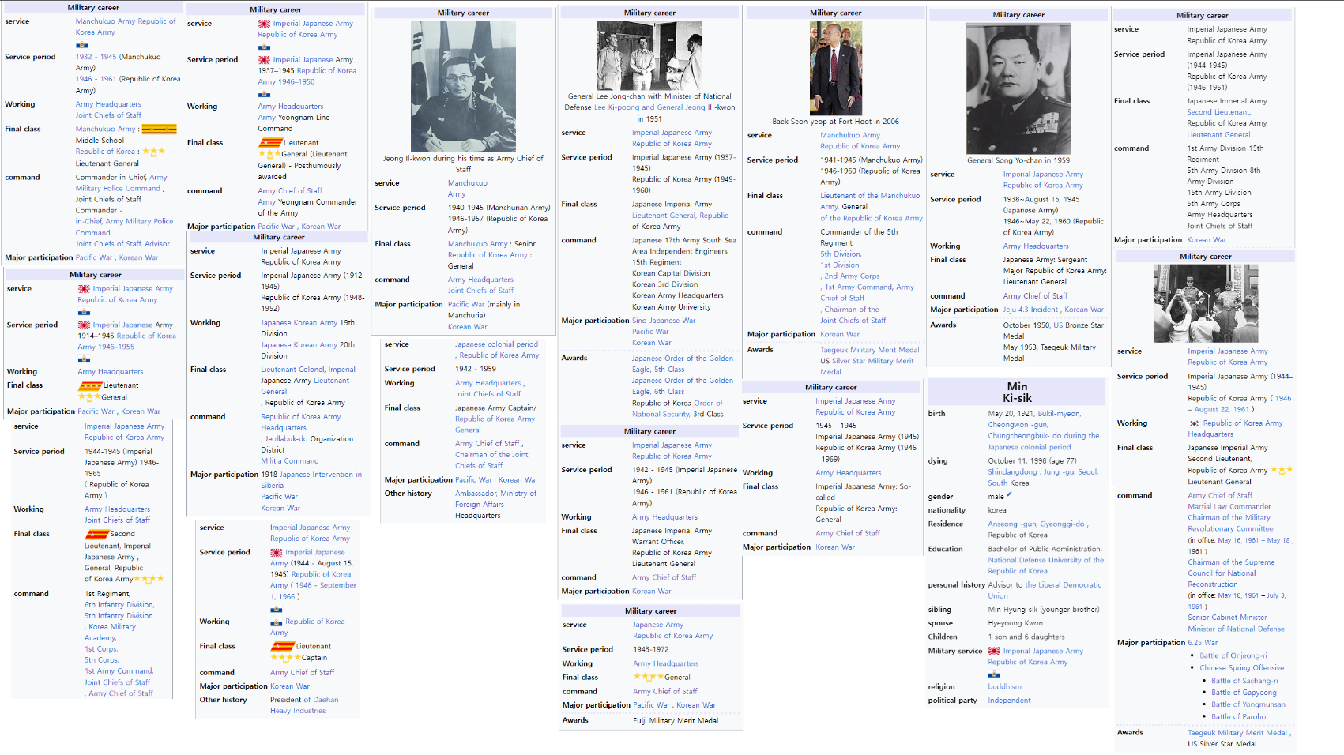Open the "Battle of Sachang-ri" link
This screenshot has height=755, width=1344.
(x=1244, y=681)
